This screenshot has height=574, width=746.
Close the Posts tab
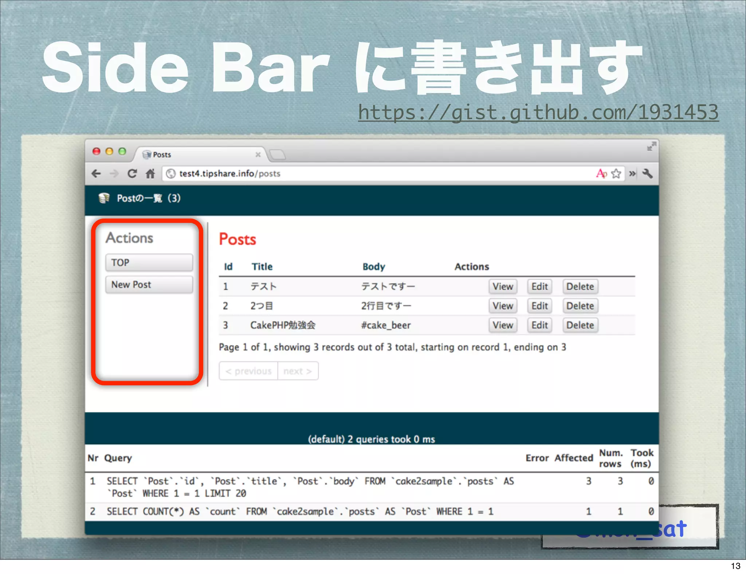click(x=258, y=154)
